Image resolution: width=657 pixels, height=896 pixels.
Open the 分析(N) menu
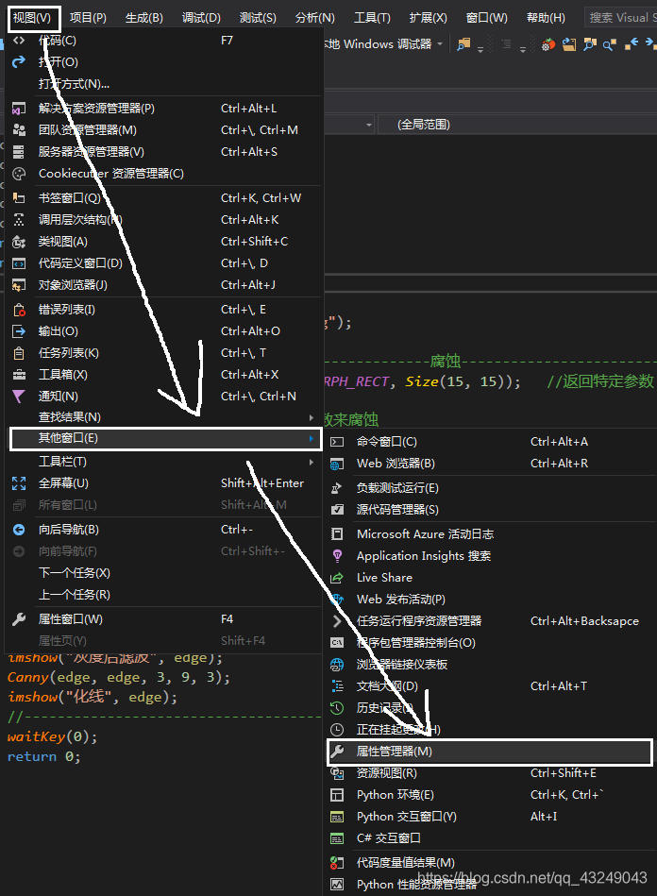coord(314,18)
